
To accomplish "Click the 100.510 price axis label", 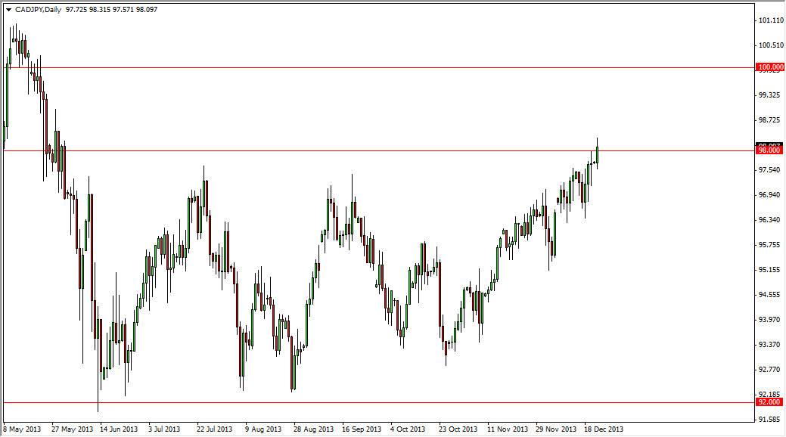I will coord(770,45).
